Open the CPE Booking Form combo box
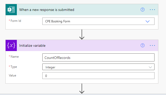The width and height of the screenshot is (166, 95). [98, 21]
